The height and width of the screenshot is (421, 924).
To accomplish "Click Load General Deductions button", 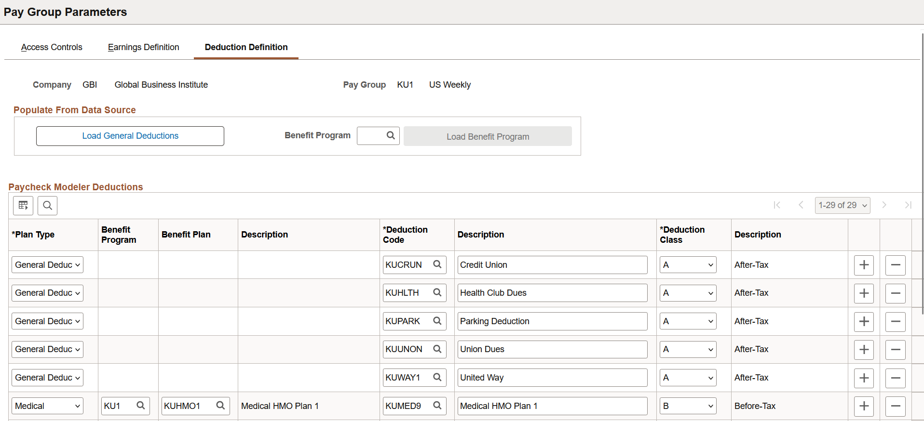I will [x=130, y=136].
